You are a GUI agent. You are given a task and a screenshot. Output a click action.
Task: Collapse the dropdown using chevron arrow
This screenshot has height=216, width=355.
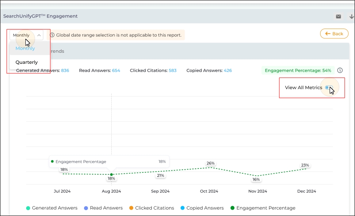point(39,35)
